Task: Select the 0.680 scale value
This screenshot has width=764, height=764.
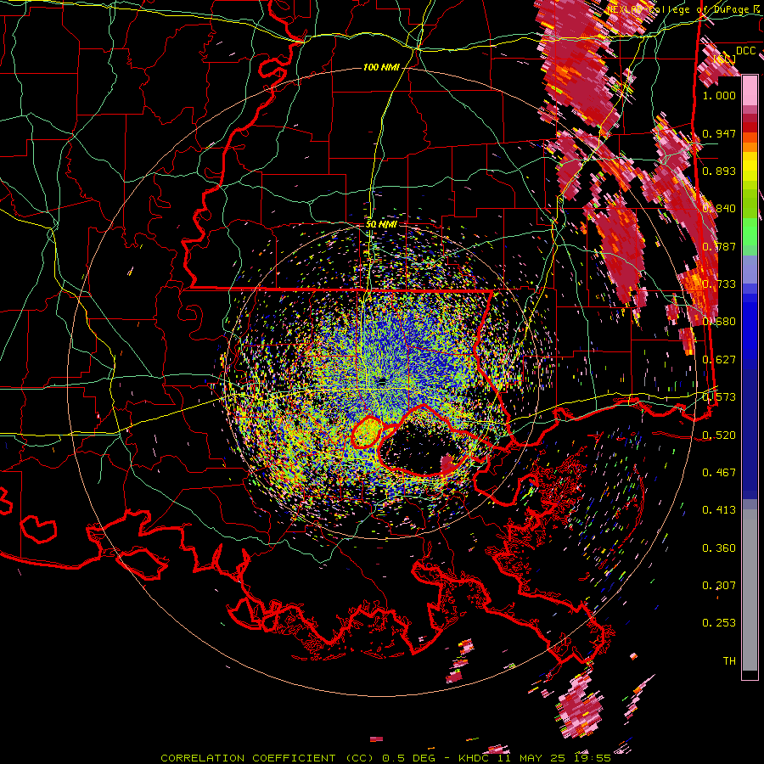Action: click(719, 322)
